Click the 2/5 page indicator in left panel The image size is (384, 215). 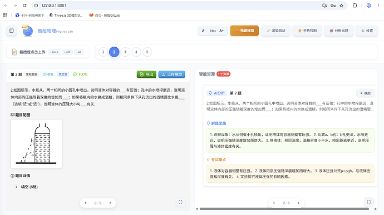[98, 203]
